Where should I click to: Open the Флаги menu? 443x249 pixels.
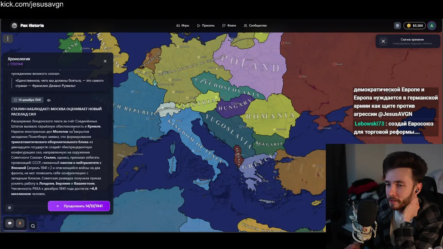[229, 26]
